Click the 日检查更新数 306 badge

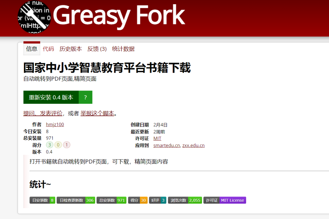click(76, 200)
